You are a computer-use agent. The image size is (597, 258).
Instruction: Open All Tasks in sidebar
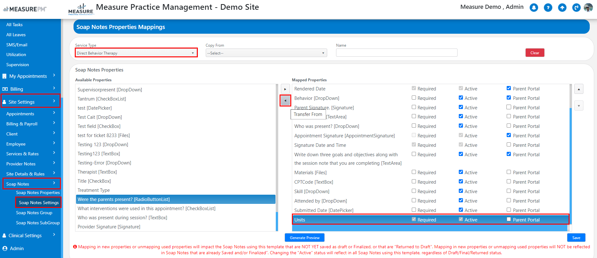pos(15,25)
